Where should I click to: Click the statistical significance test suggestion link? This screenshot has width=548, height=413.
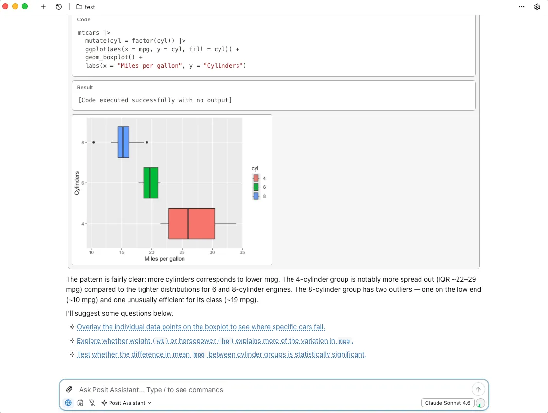[x=221, y=354]
